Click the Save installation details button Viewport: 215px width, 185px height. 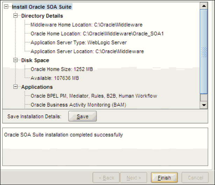click(82, 116)
